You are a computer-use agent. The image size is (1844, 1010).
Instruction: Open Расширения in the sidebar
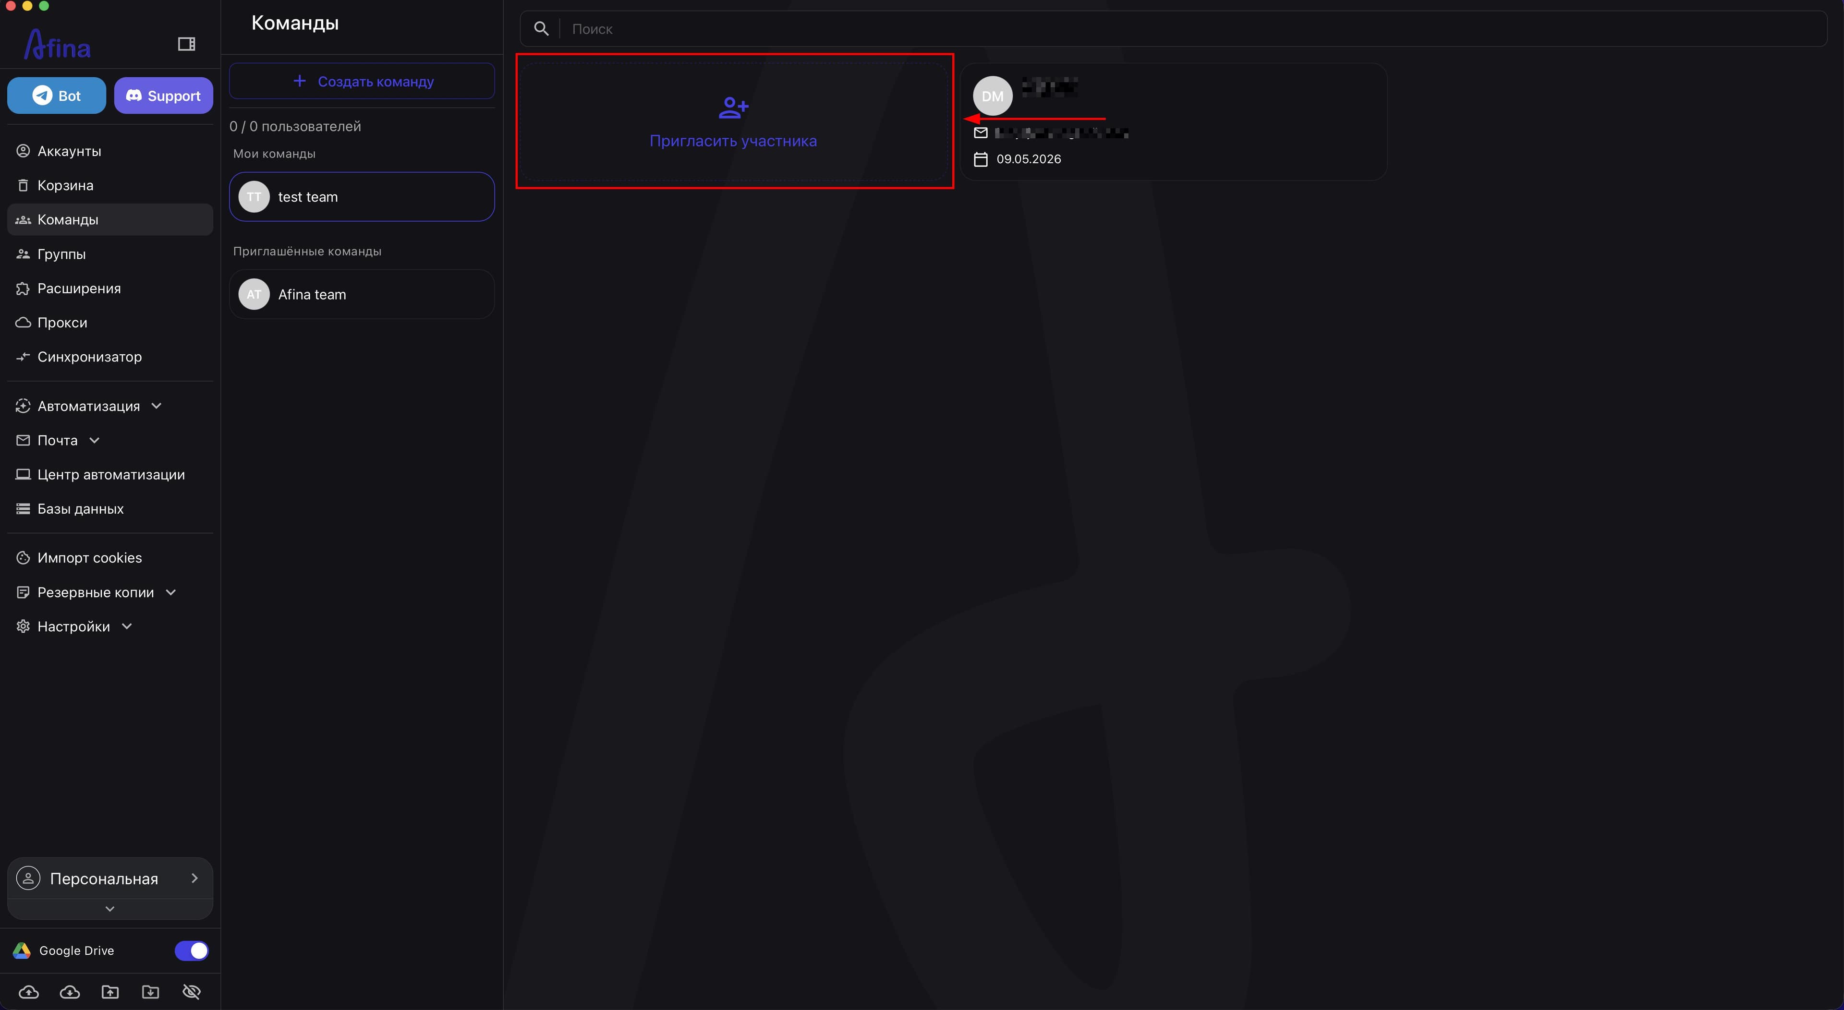[x=110, y=289]
